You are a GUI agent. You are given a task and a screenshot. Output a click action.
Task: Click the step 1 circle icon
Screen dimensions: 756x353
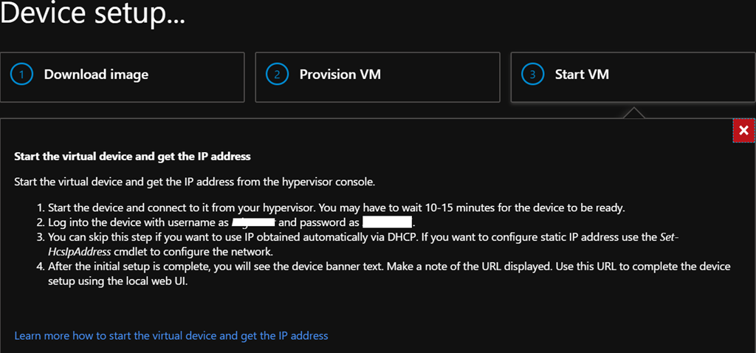pyautogui.click(x=23, y=75)
